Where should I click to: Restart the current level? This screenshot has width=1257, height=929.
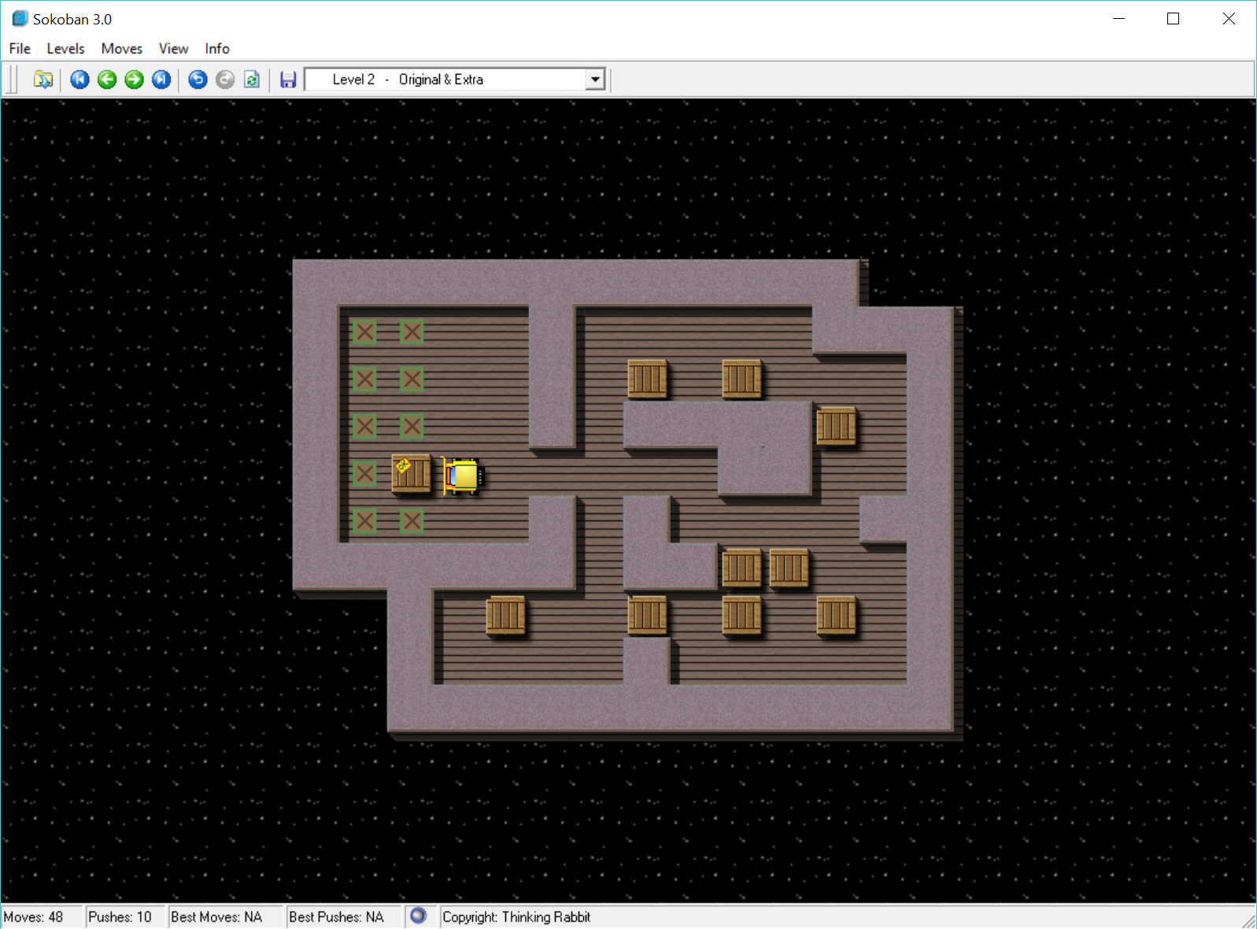coord(252,80)
